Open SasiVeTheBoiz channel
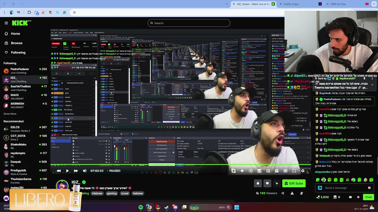 (25, 88)
